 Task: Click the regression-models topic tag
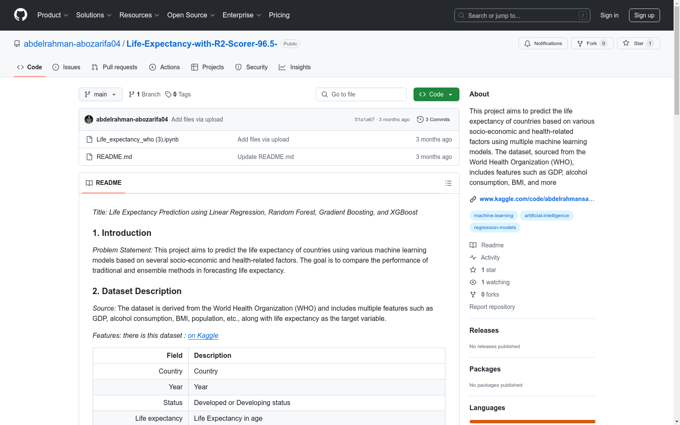coord(495,227)
